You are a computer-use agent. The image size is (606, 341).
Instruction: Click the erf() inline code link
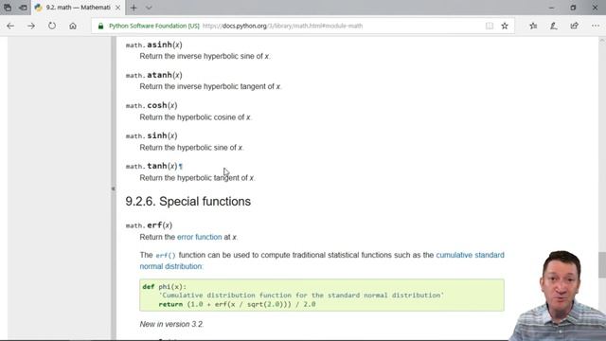[166, 255]
